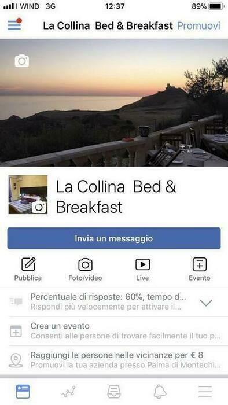Tap the Evento calendar plus icon
Screen dimensions: 228x405
pyautogui.click(x=200, y=264)
